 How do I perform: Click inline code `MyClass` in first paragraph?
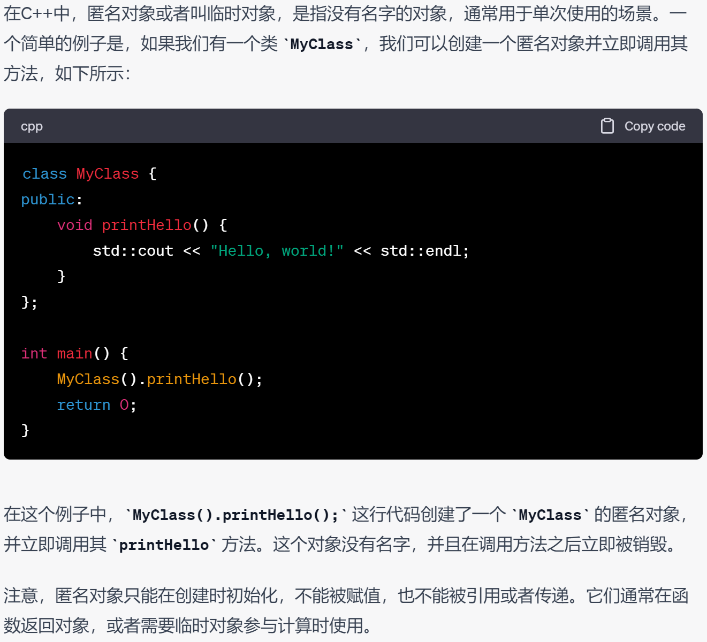pos(322,44)
